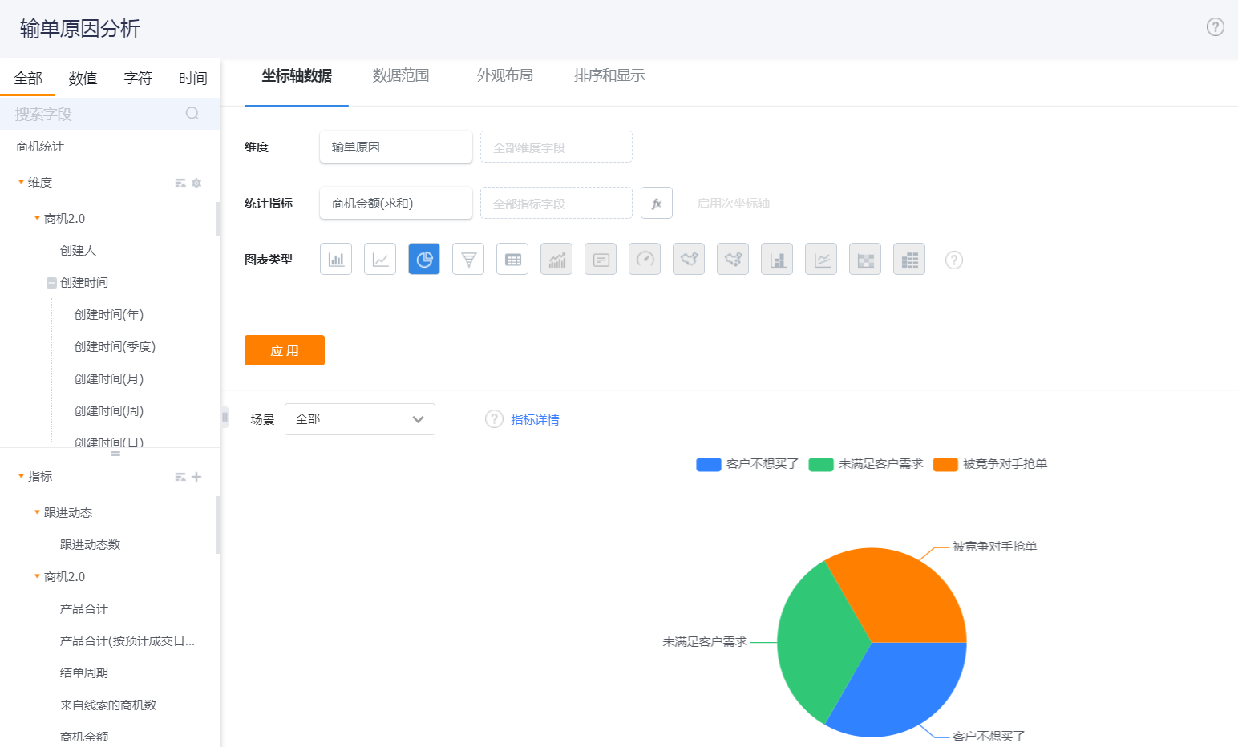Viewport: 1238px width, 747px height.
Task: Select the table chart type
Action: (x=512, y=259)
